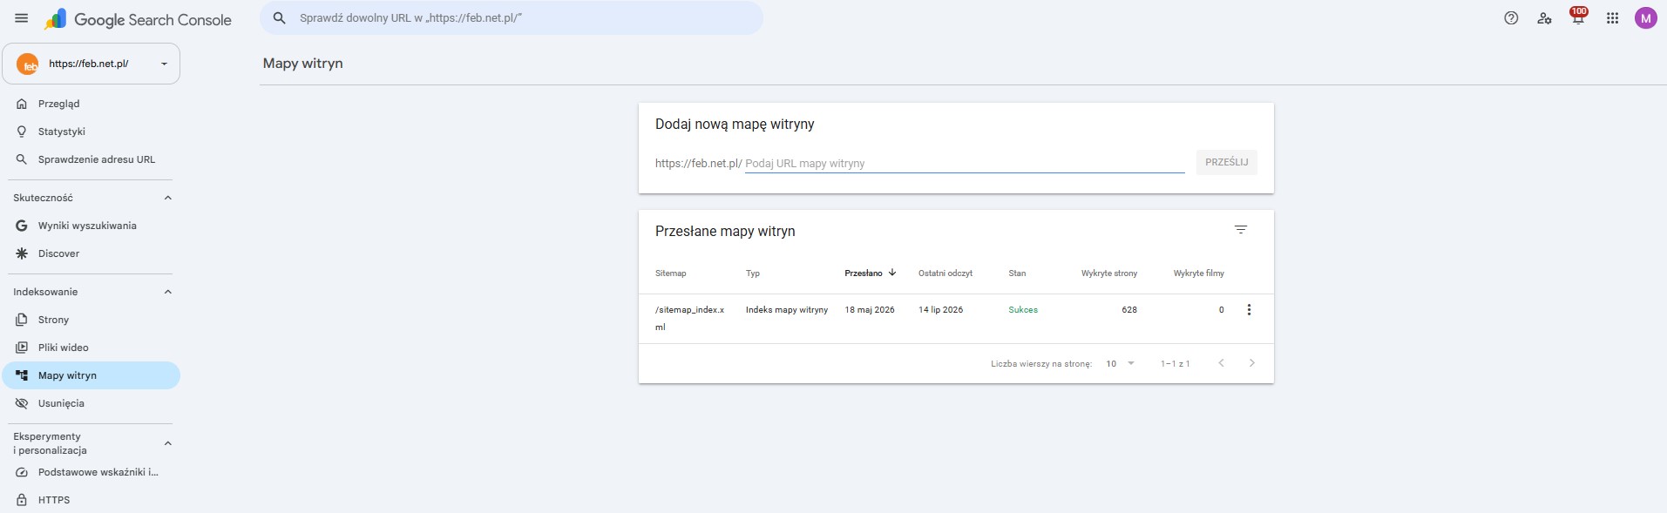Click the search magnifier icon in URL bar

point(280,18)
